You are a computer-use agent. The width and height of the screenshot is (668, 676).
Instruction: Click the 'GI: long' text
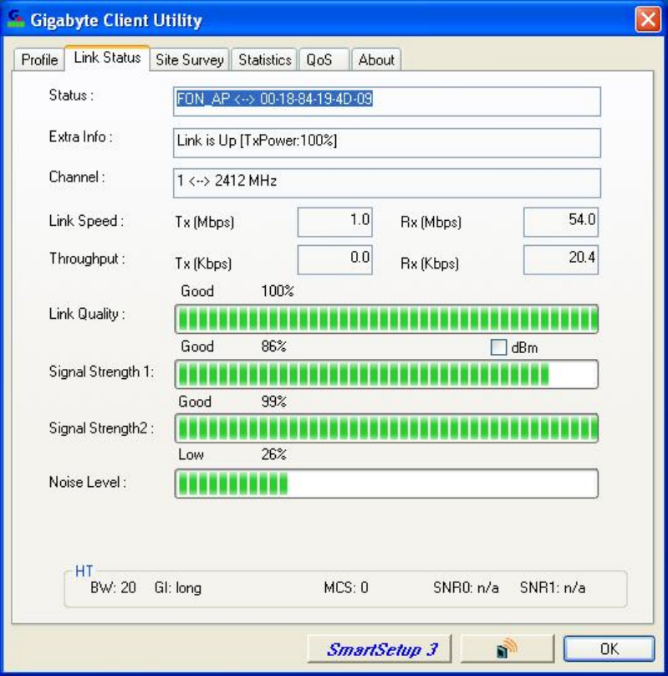pos(177,588)
